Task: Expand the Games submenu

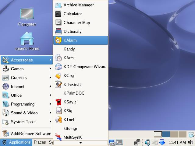Action: [17, 69]
